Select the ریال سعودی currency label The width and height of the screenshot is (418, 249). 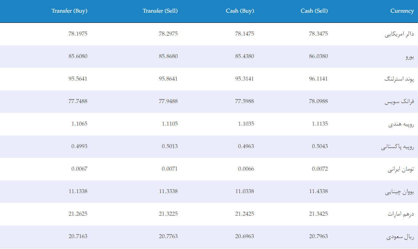tap(400, 236)
